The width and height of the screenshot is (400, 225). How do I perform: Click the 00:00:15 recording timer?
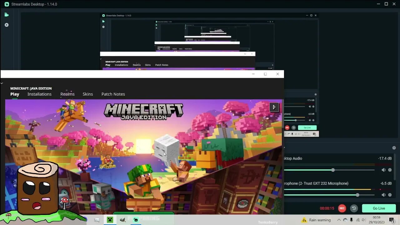tap(327, 208)
